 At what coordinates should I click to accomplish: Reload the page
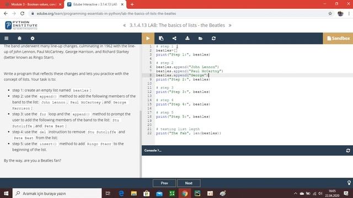click(x=22, y=13)
